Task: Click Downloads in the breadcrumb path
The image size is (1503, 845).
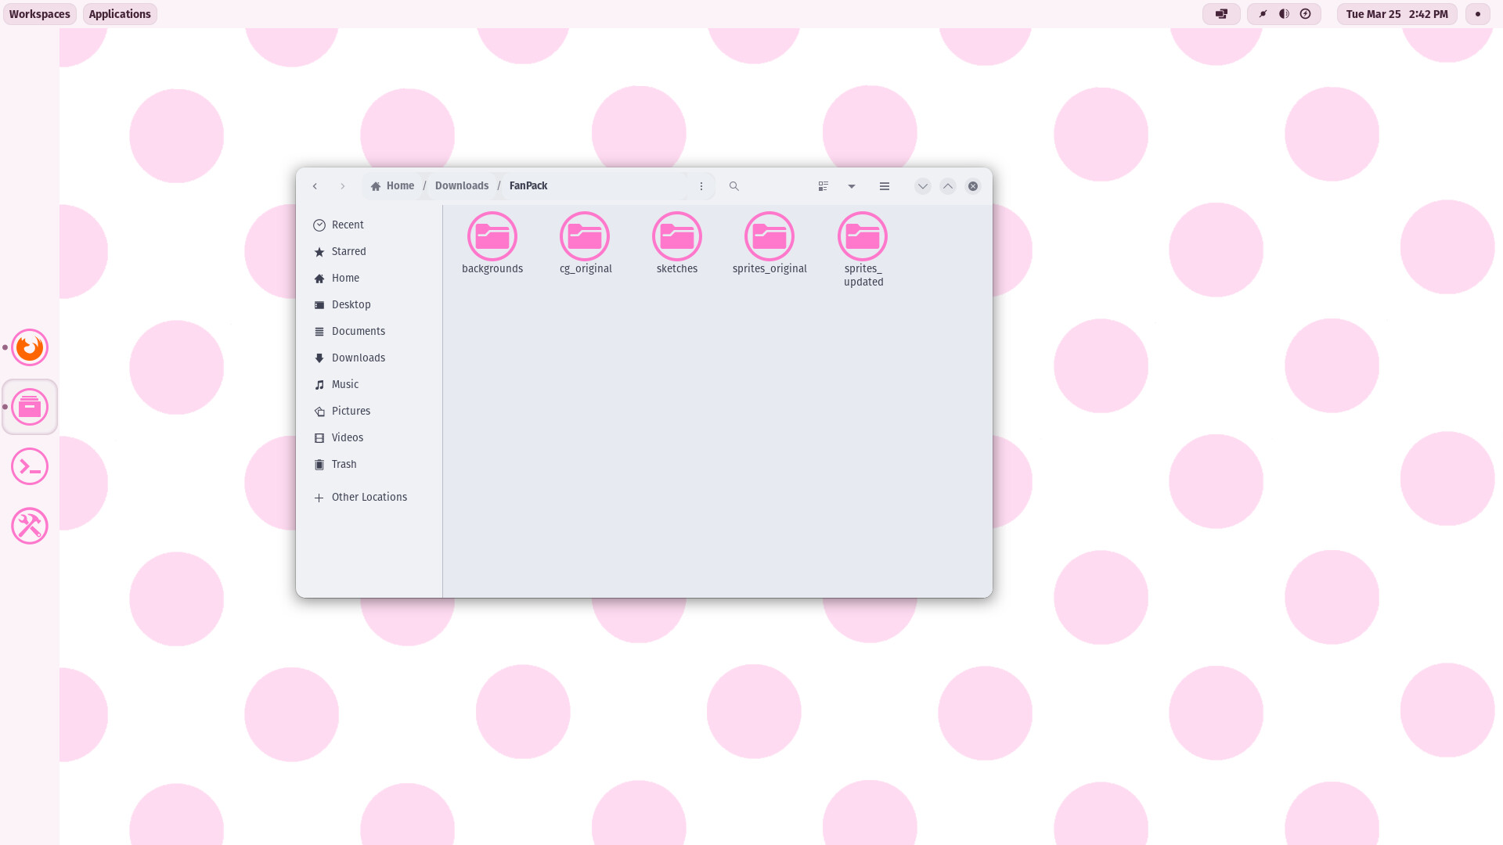Action: (x=461, y=185)
